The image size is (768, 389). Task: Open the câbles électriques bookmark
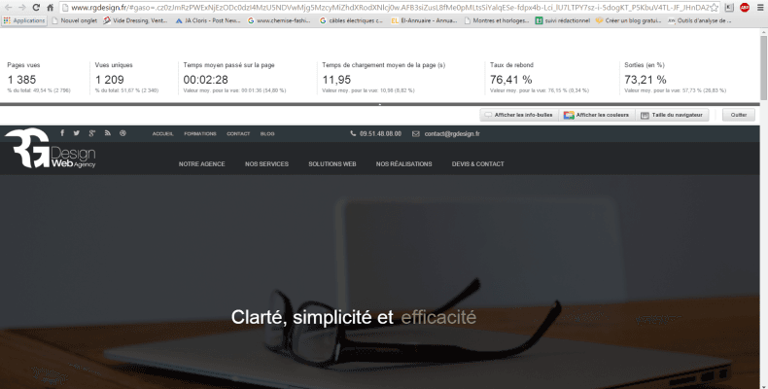(x=351, y=20)
